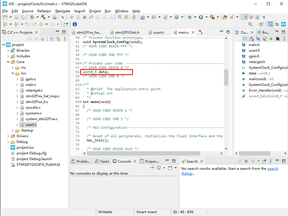Collapse the main function fold marker
Screen dimensions: 288x216
click(x=81, y=102)
